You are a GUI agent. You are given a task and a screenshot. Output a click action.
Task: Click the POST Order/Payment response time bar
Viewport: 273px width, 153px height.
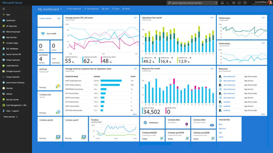coord(111,80)
